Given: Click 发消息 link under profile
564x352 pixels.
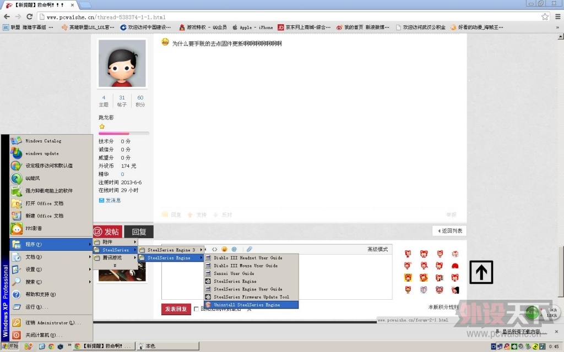Looking at the screenshot, I should click(x=110, y=200).
